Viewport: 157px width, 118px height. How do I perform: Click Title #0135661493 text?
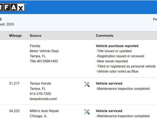(x=44, y=61)
